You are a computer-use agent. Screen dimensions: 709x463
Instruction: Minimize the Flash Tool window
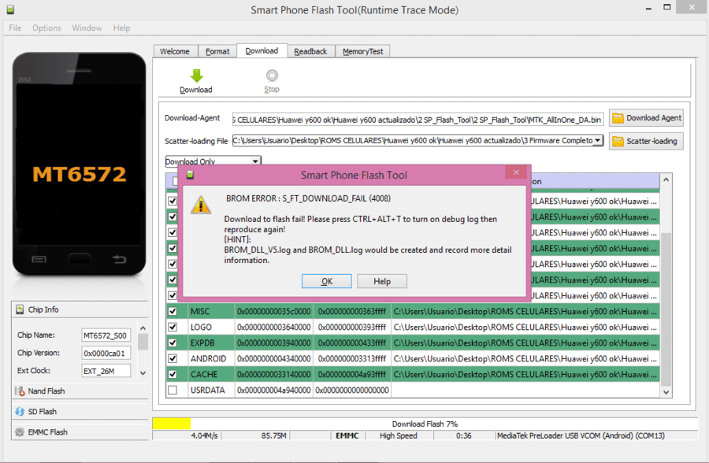649,8
